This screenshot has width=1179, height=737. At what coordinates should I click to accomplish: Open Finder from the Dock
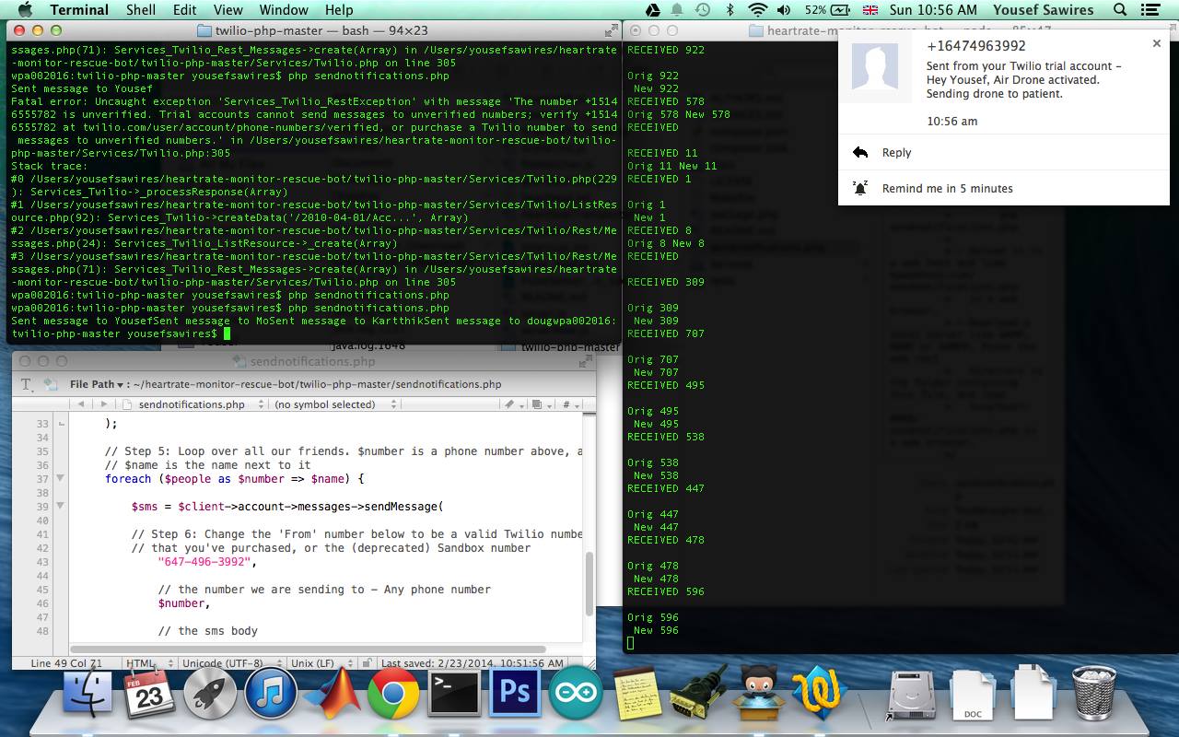click(x=88, y=693)
